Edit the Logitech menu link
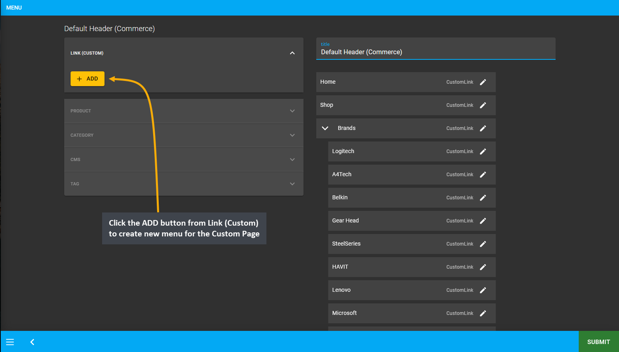This screenshot has width=619, height=352. click(483, 151)
